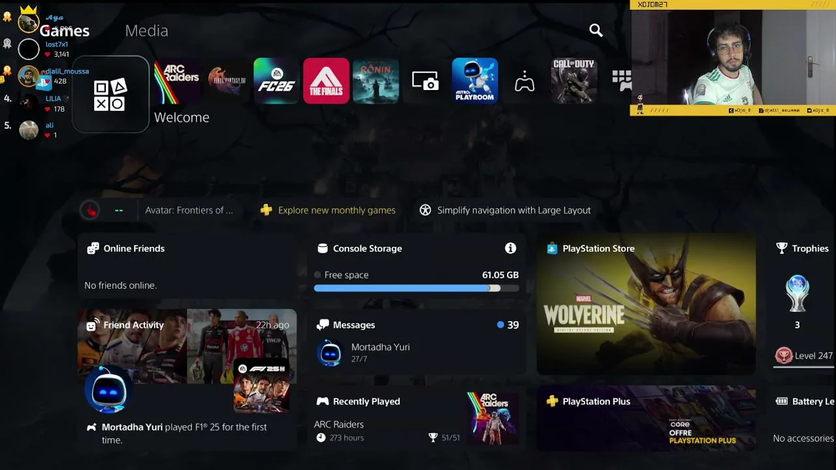
Task: Click the Level 247 trophy badge icon
Action: pos(784,356)
